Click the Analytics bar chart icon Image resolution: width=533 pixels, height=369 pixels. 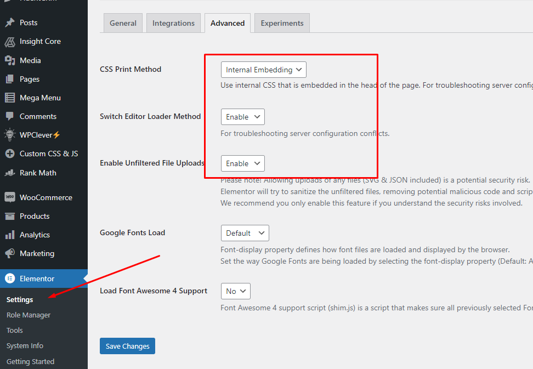coord(10,235)
